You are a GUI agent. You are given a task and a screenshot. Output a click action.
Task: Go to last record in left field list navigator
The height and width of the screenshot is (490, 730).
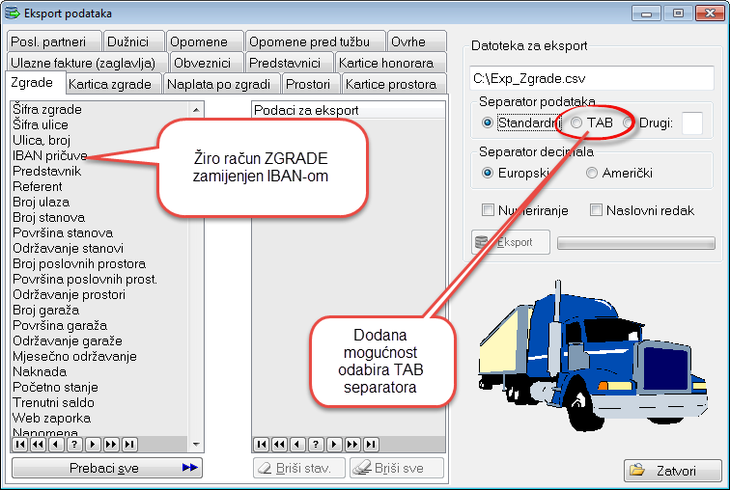[129, 445]
